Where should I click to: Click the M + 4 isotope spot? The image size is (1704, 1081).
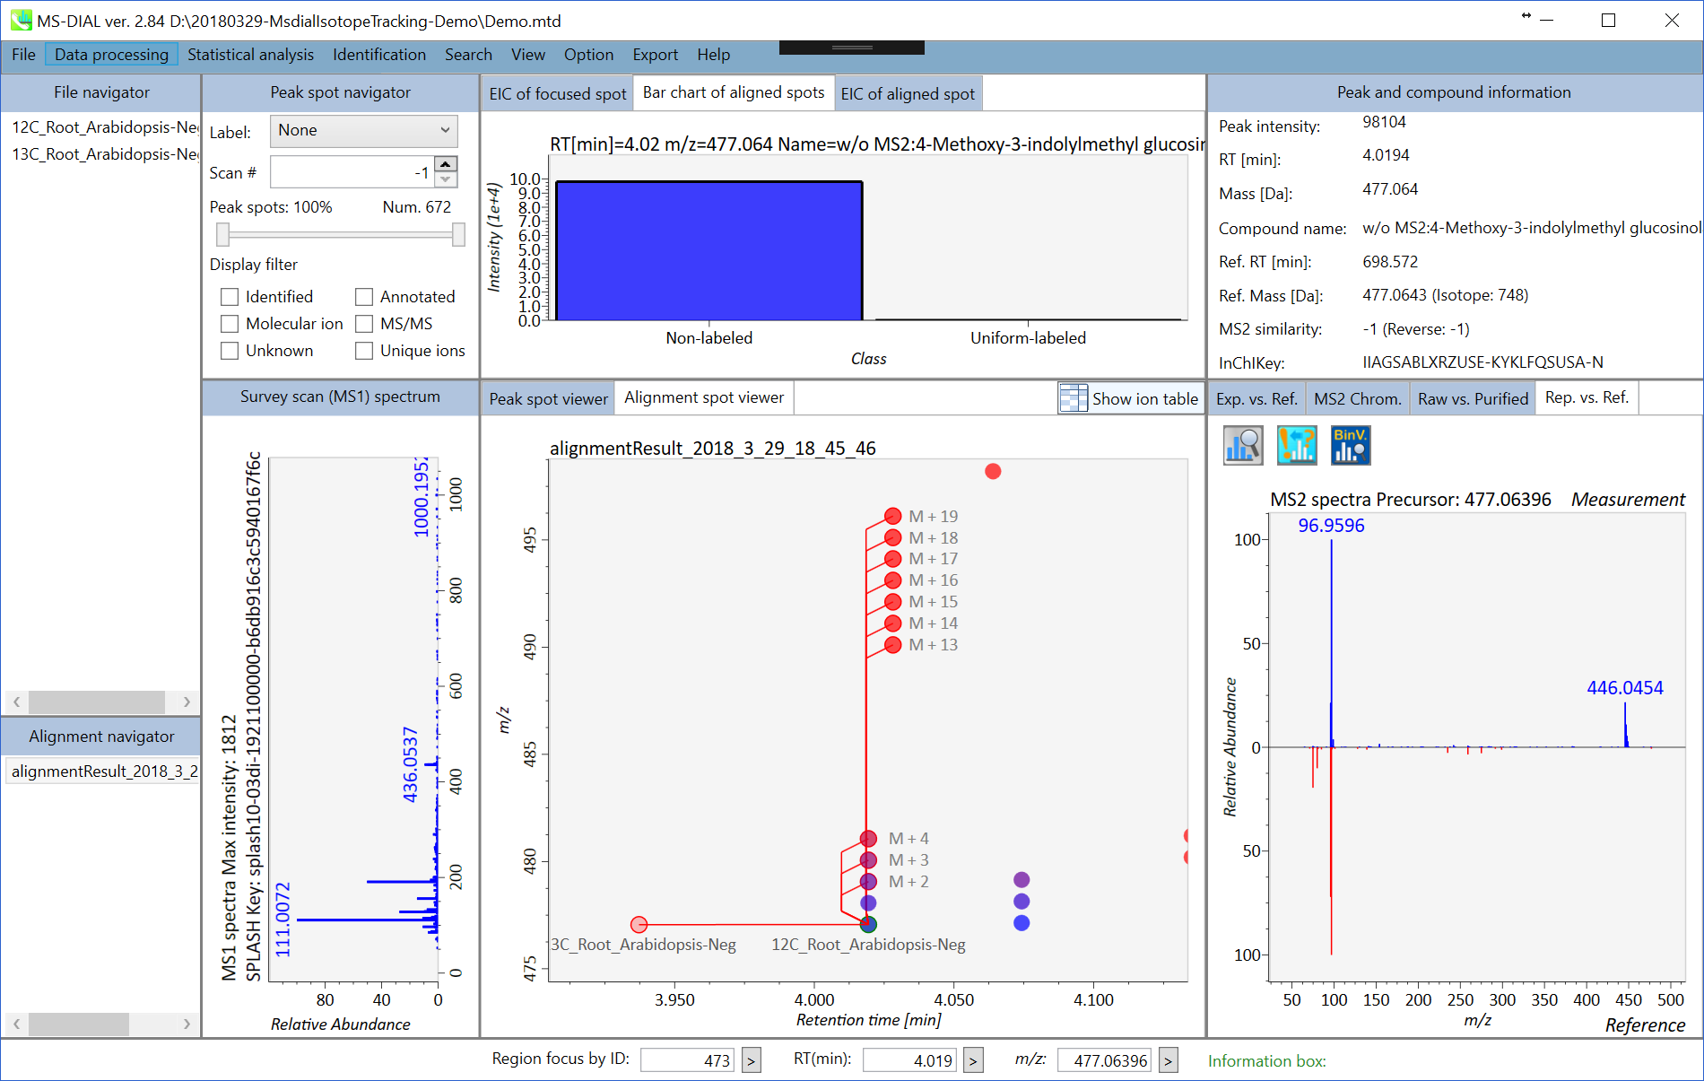click(x=868, y=839)
